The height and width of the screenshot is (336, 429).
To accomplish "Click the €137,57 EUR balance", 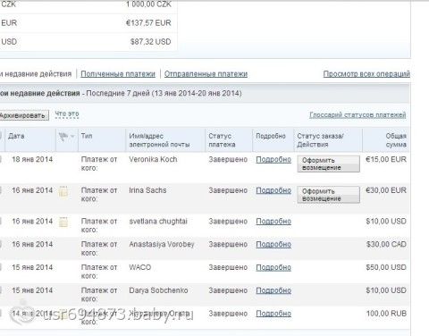I will pos(148,23).
